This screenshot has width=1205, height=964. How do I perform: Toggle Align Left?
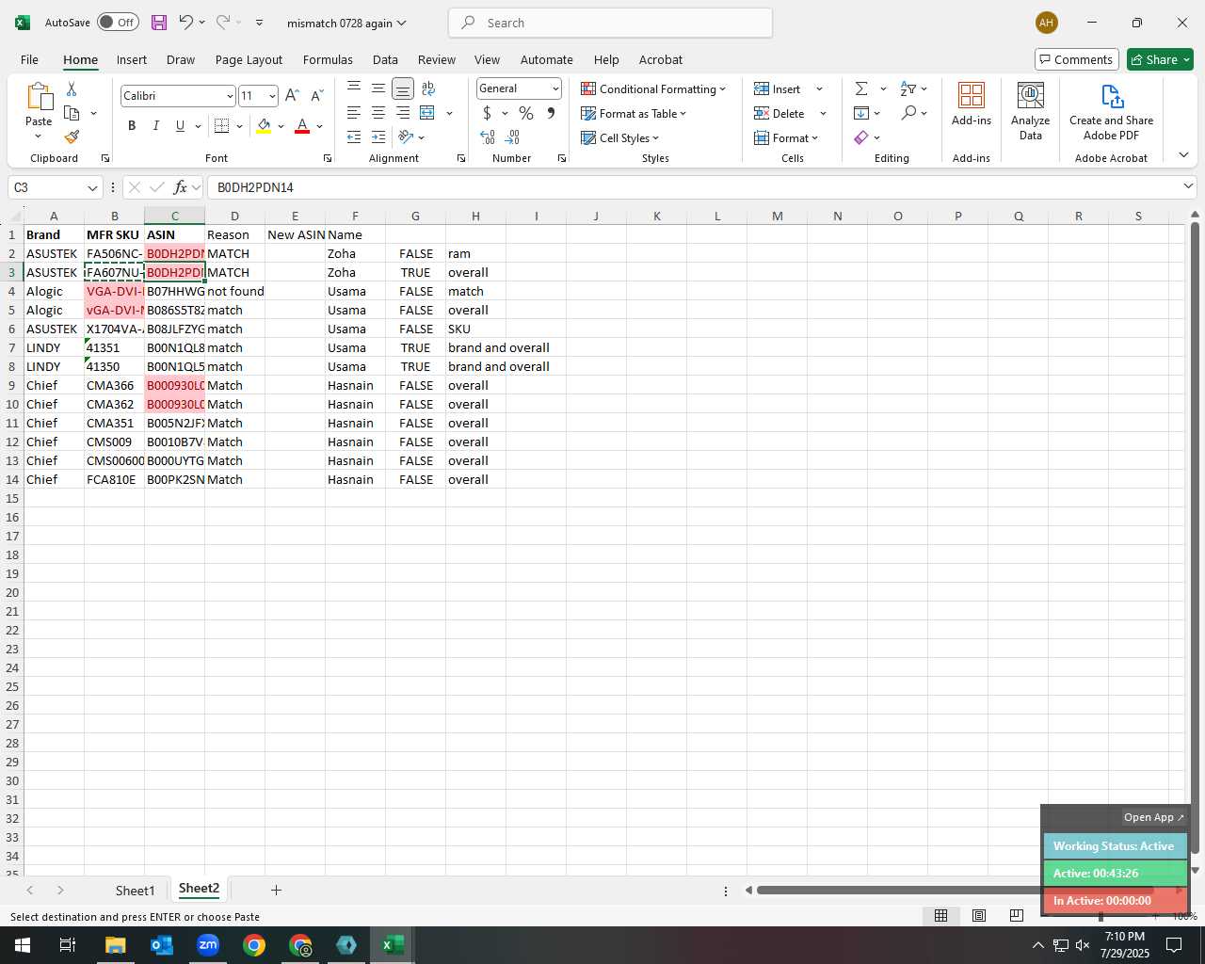(354, 113)
